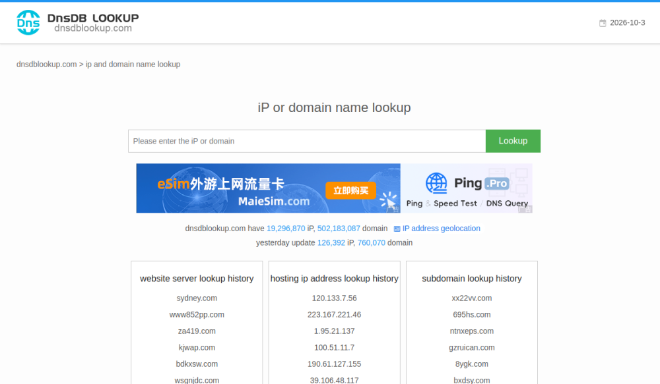
Task: Click the 126,392 yesterday IP update link
Action: pyautogui.click(x=331, y=243)
